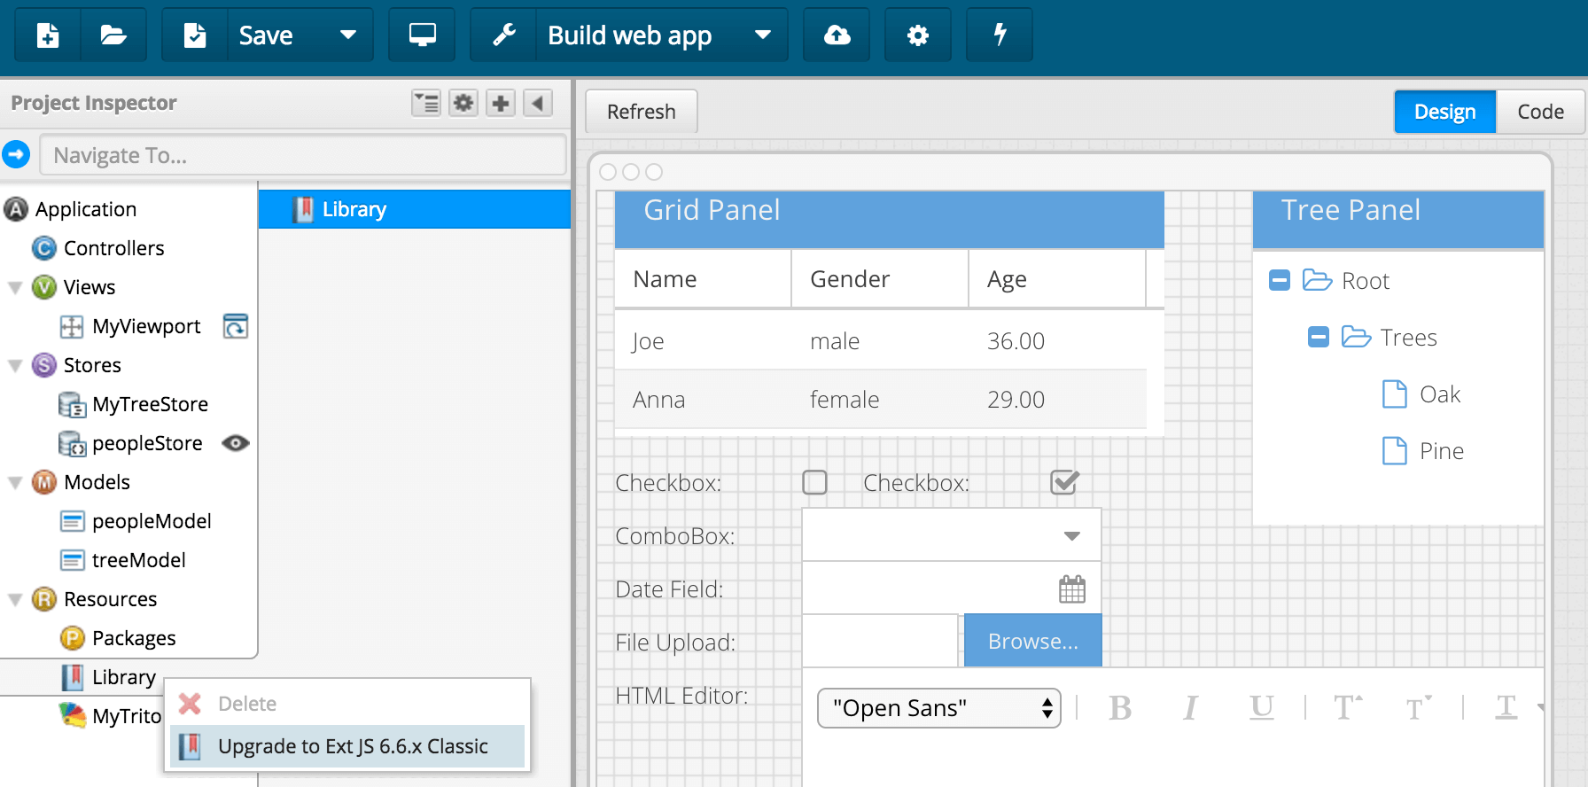Choose Delete in the context menu
The width and height of the screenshot is (1588, 787).
click(x=247, y=704)
